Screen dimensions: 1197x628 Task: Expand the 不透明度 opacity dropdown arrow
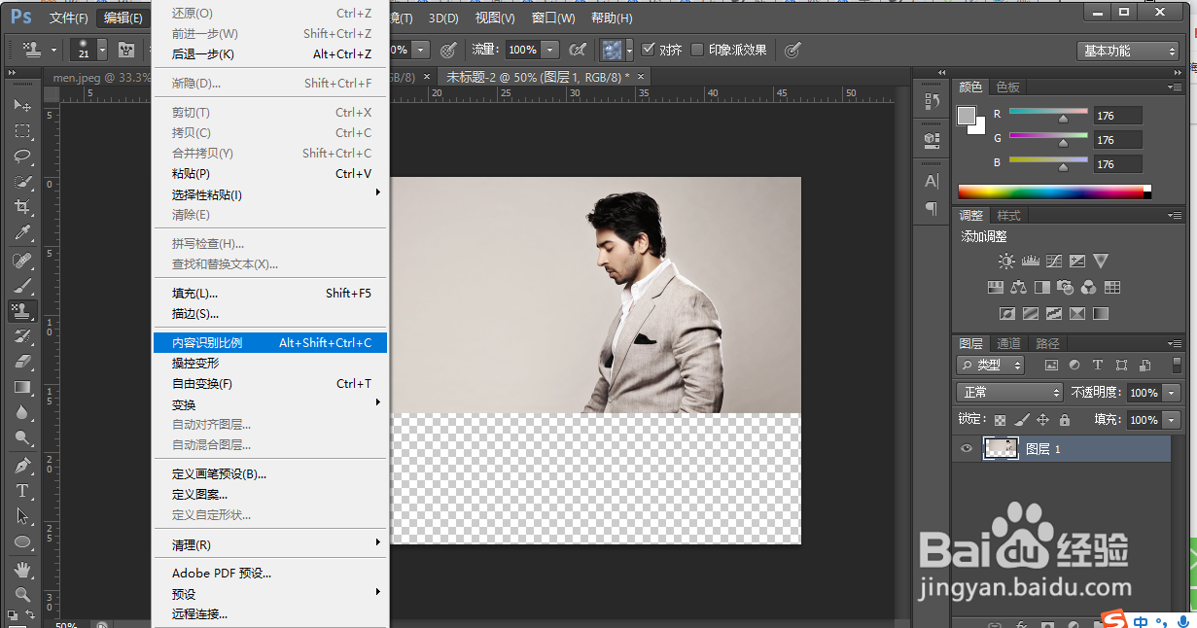click(1171, 393)
